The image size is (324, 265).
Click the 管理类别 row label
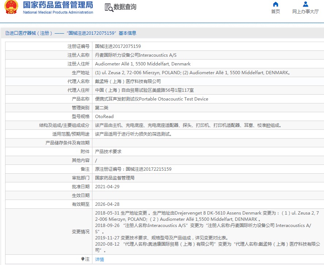tap(81, 108)
